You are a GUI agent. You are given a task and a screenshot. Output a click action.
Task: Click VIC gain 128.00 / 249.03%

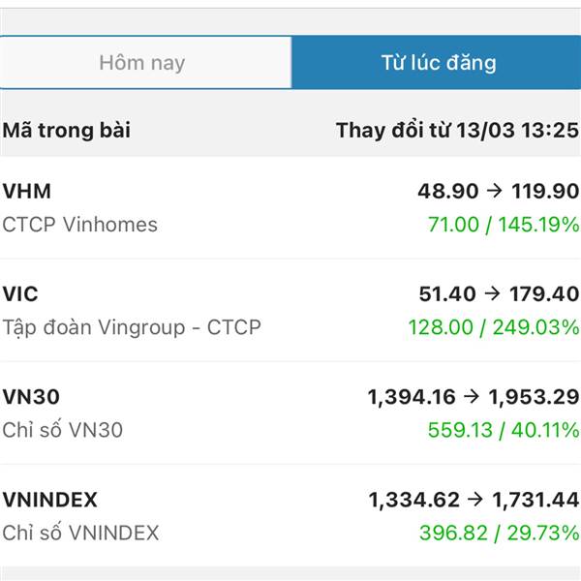pos(494,327)
